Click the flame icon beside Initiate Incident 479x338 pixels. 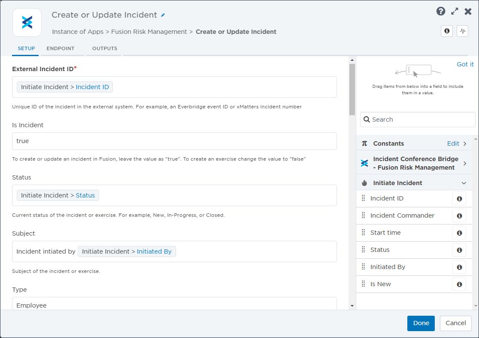coord(364,183)
